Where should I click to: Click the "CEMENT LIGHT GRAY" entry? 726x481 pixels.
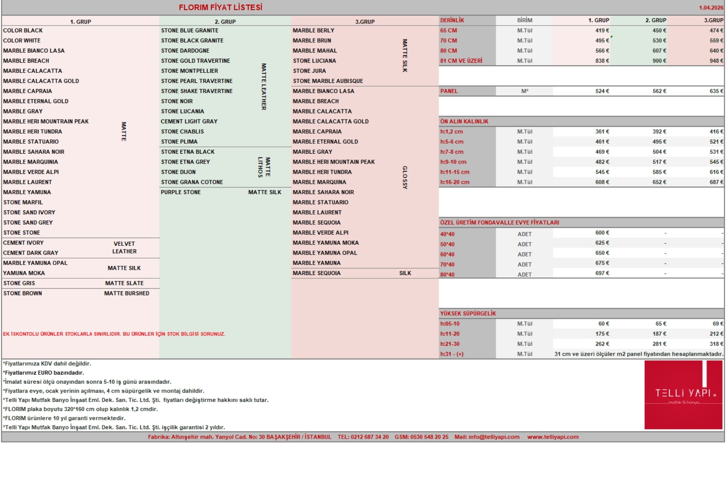pyautogui.click(x=189, y=121)
